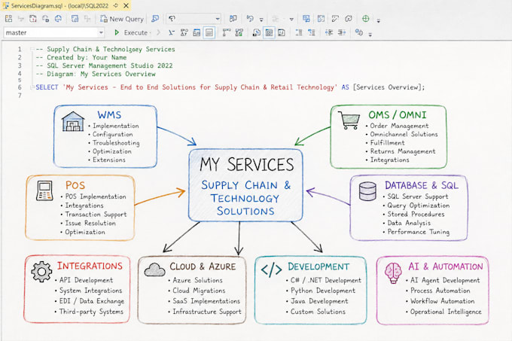Open the undo history dropdown arrow
Screen dimensions: 512x341
(261, 20)
